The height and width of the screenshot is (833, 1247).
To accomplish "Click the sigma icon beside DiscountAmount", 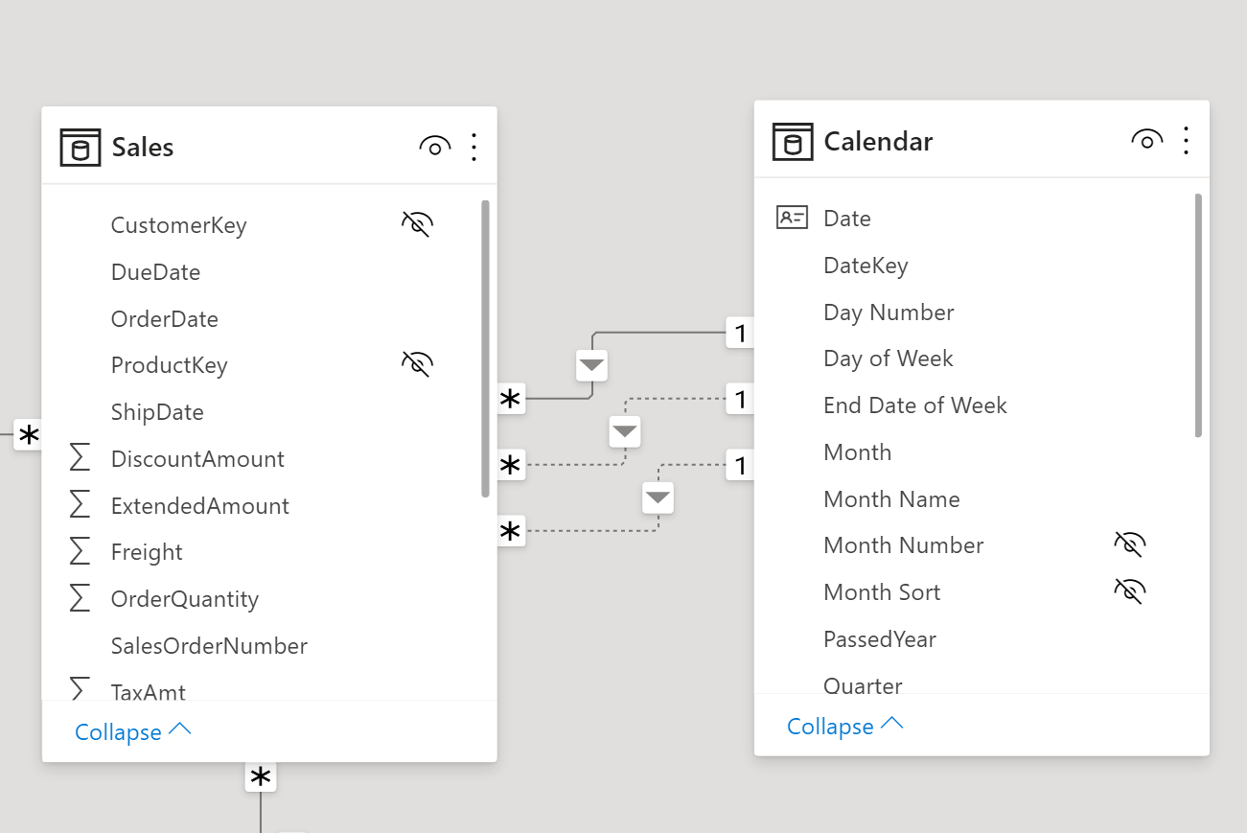I will (x=81, y=458).
